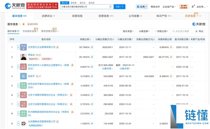Focus the 点击进行搜索 shareholder search box
The width and height of the screenshot is (210, 129).
(181, 31)
